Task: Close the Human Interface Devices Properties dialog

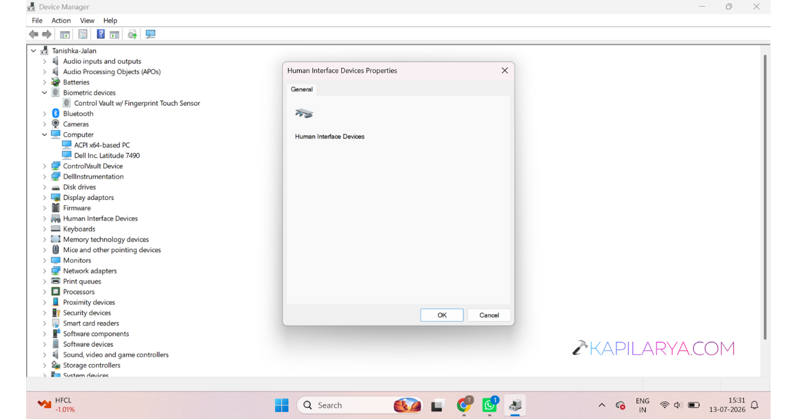Action: pyautogui.click(x=505, y=70)
